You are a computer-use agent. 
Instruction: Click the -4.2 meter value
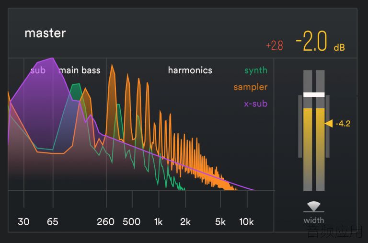pos(343,124)
